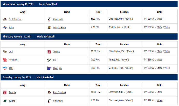Open the Video link for Tulane at Cincinnati
The height and width of the screenshot is (106, 179).
pyautogui.click(x=160, y=100)
